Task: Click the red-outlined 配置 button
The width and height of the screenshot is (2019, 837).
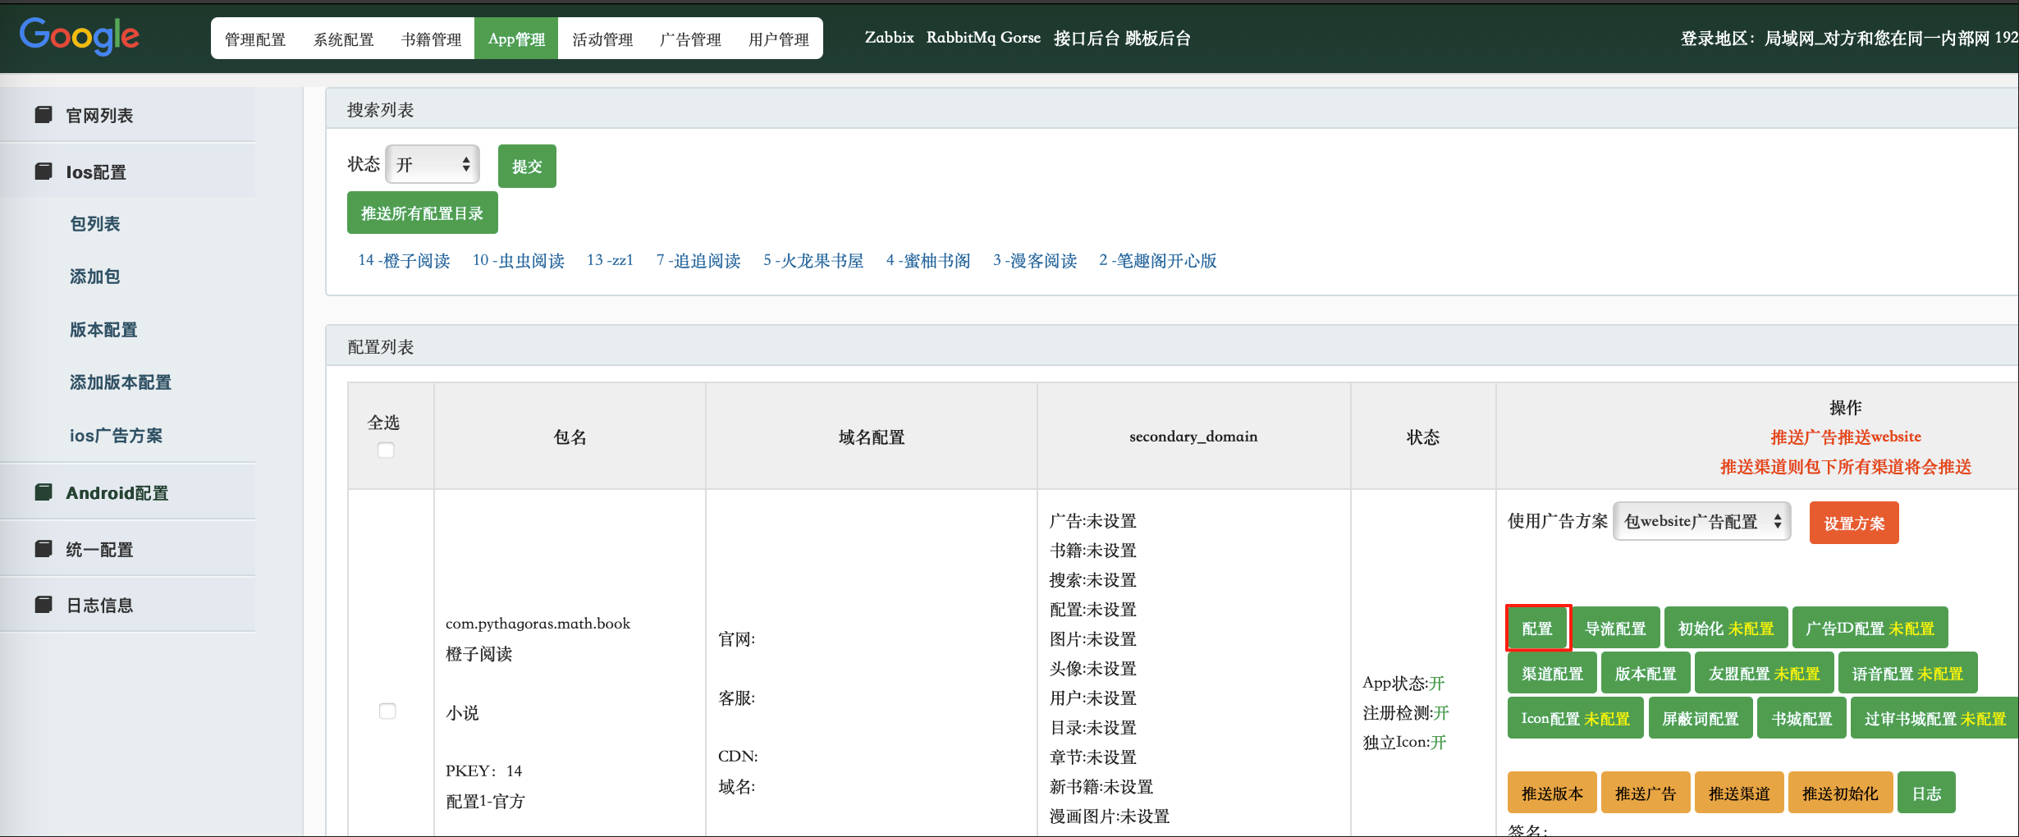Action: point(1537,629)
